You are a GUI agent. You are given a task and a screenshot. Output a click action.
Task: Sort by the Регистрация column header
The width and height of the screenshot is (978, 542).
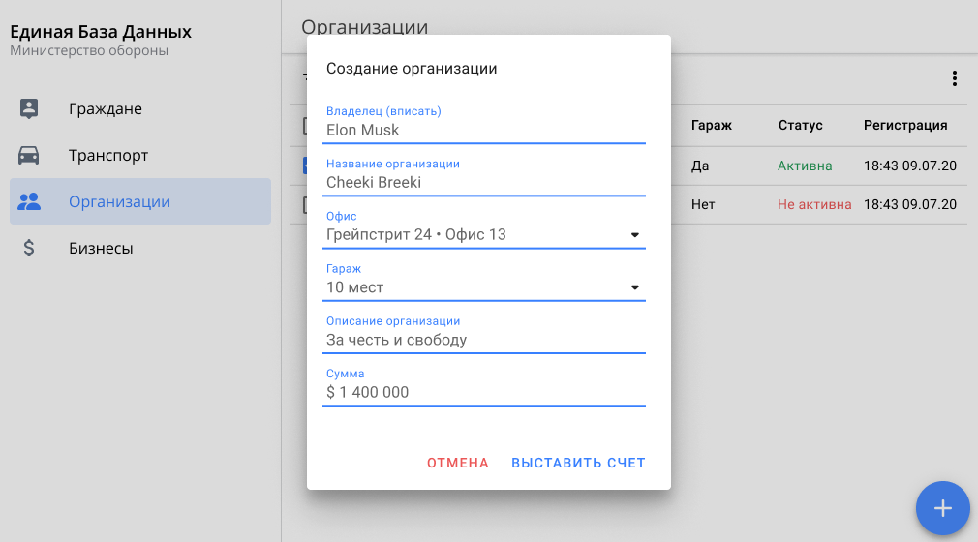coord(904,125)
